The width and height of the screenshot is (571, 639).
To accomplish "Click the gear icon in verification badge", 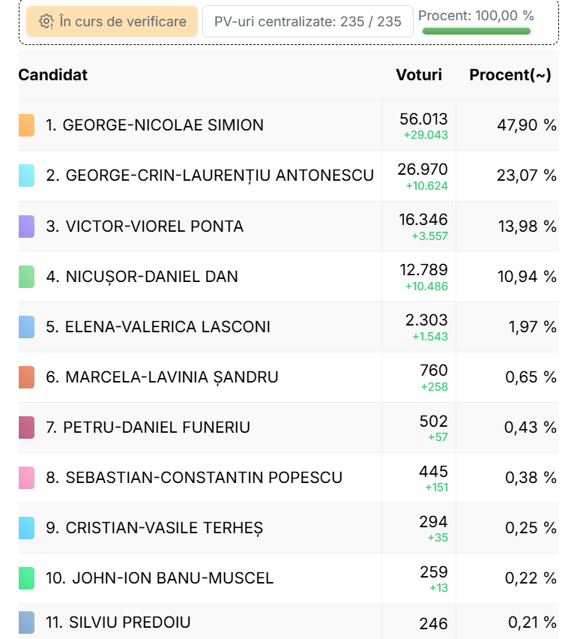I will (x=46, y=22).
